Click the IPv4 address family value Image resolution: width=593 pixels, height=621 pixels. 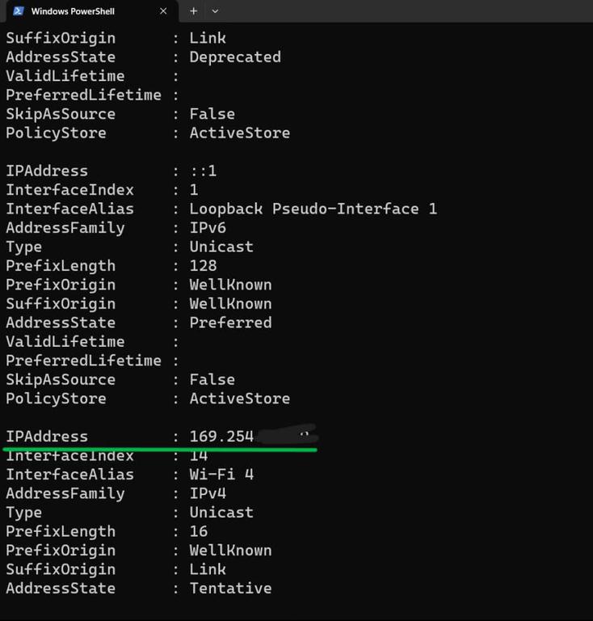click(x=208, y=493)
